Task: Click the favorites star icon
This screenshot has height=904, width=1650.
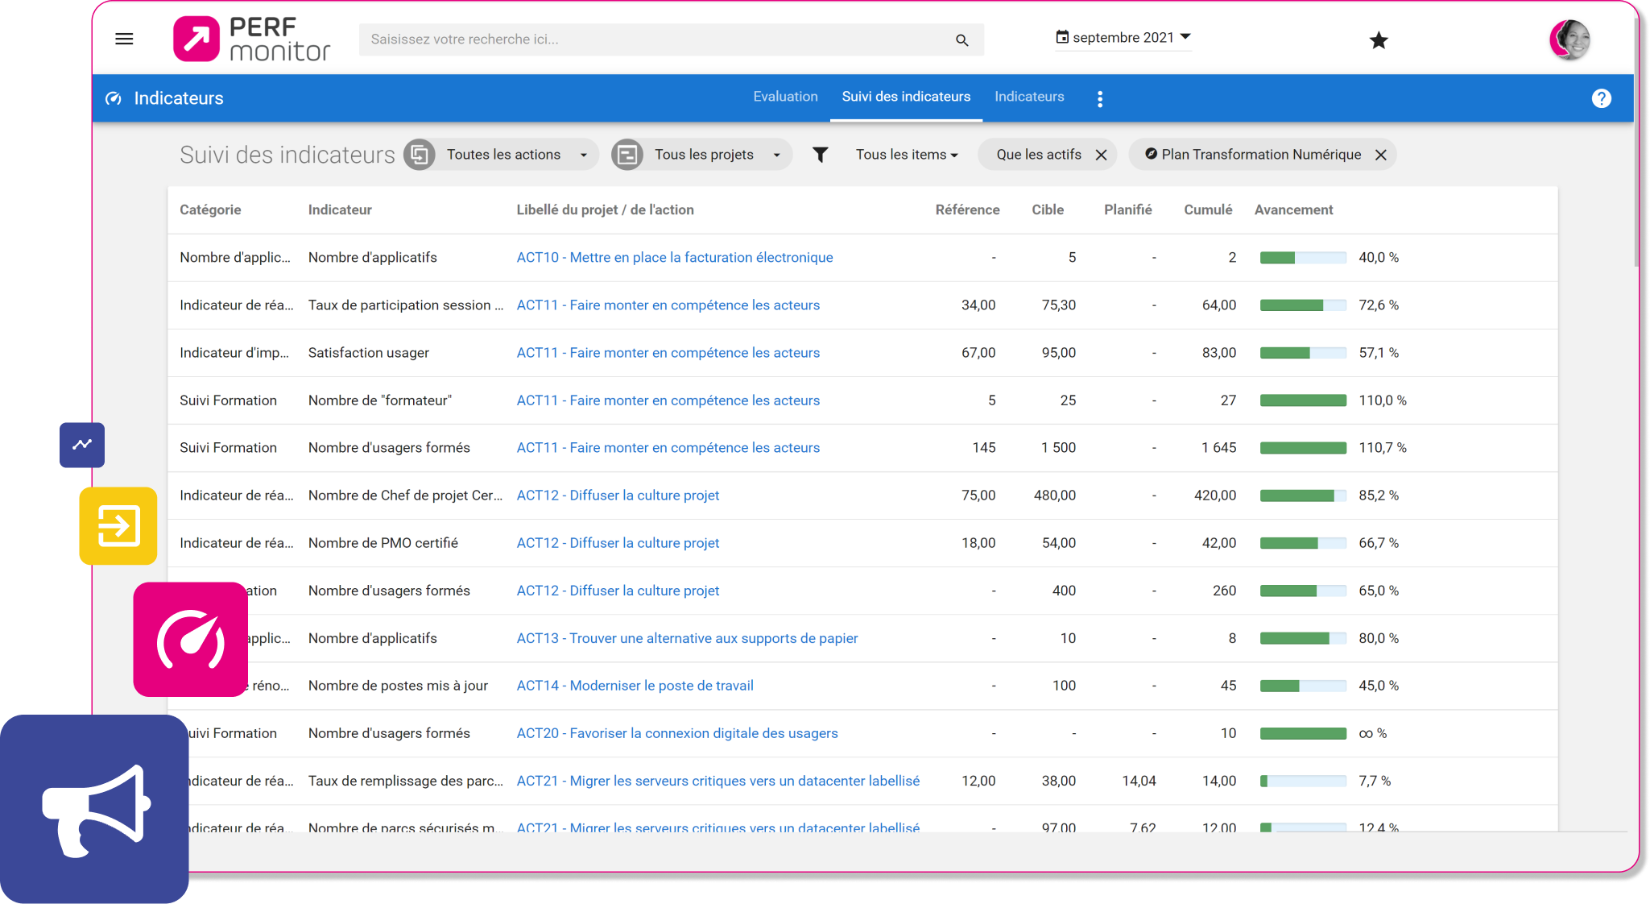Action: 1379,39
